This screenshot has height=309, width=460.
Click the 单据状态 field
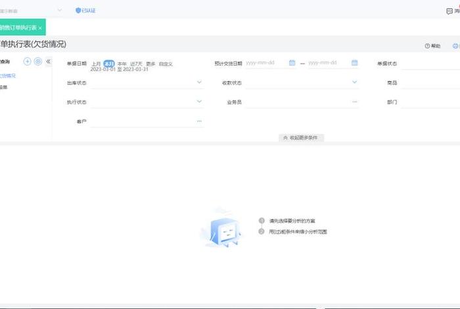click(x=430, y=64)
